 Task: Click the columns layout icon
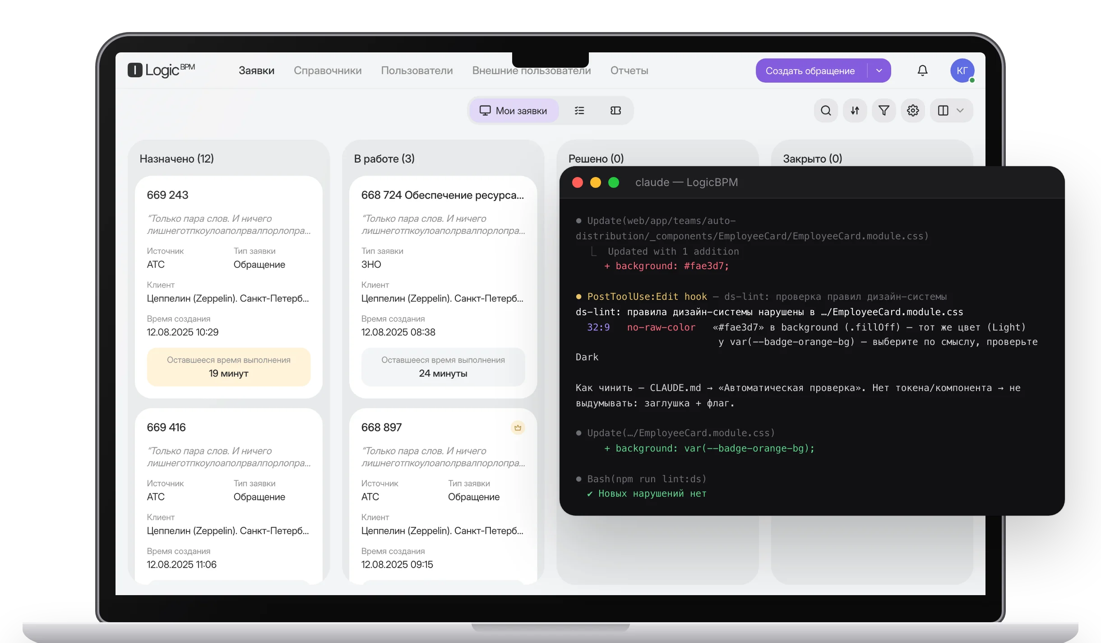(943, 111)
